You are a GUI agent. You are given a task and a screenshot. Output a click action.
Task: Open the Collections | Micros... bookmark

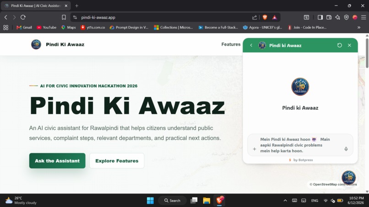[174, 27]
